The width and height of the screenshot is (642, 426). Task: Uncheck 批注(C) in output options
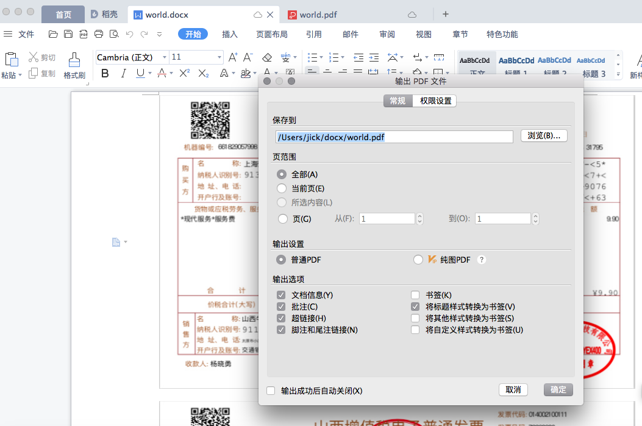pos(281,307)
